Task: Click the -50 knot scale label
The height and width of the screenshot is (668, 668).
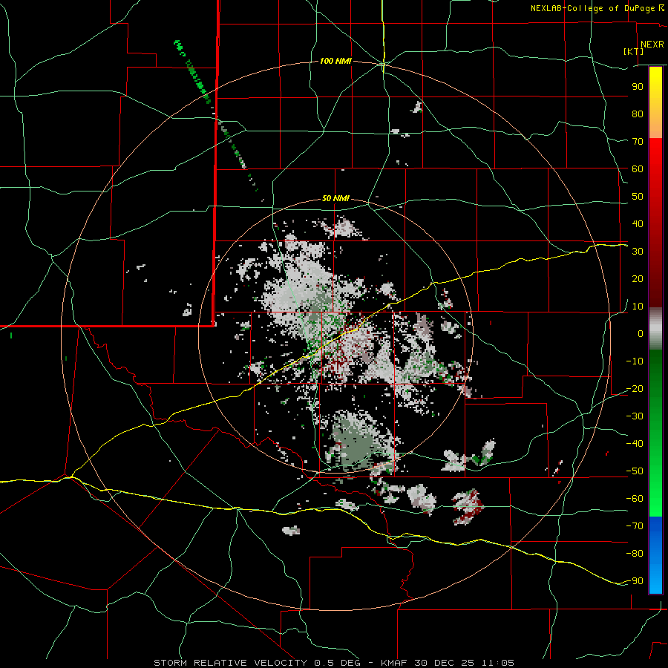Action: pyautogui.click(x=635, y=471)
